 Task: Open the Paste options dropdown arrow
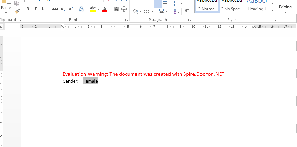(x=6, y=13)
